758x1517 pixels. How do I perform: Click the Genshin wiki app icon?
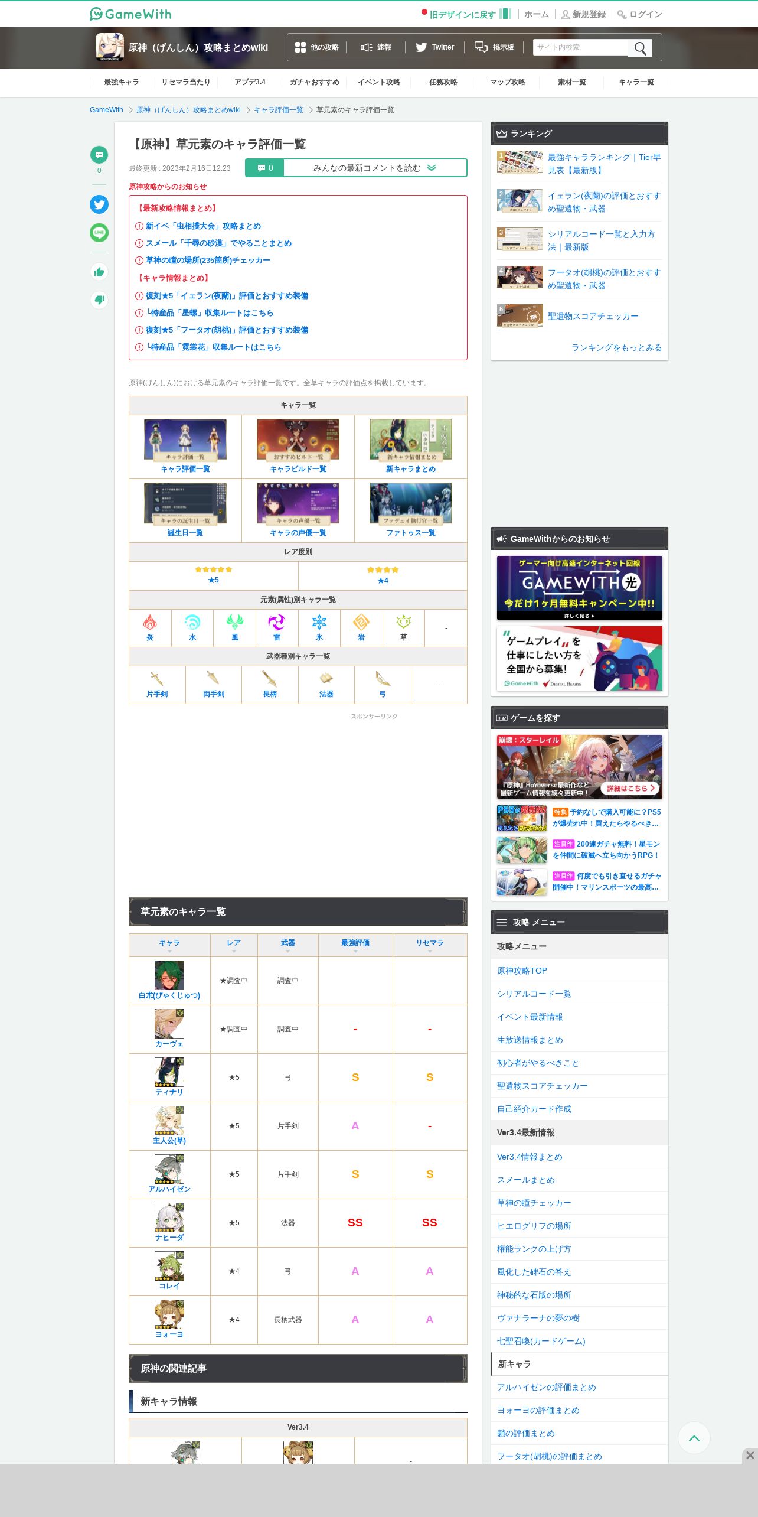(110, 47)
